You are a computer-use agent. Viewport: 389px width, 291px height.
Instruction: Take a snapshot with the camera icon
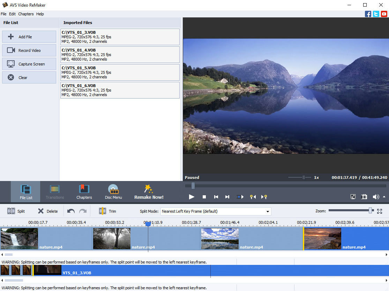coord(364,197)
